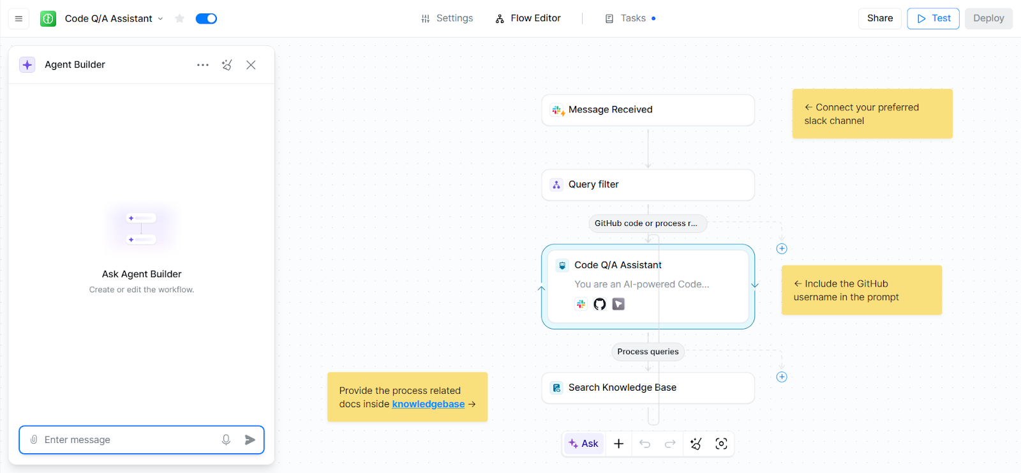This screenshot has width=1021, height=473.
Task: Click the Create or edit the workflow text
Action: [142, 290]
